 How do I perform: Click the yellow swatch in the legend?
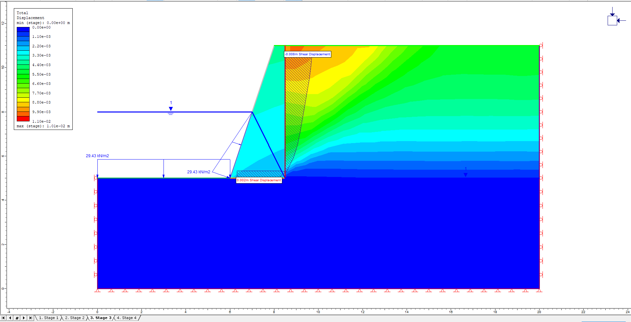[23, 100]
